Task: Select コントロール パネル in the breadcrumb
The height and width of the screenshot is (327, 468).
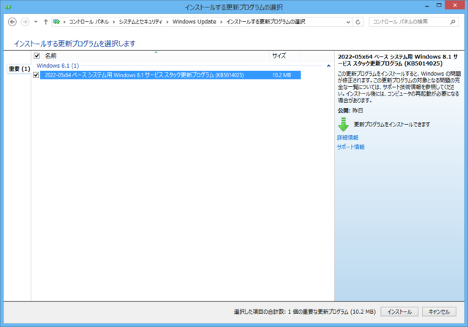Action: pos(88,22)
